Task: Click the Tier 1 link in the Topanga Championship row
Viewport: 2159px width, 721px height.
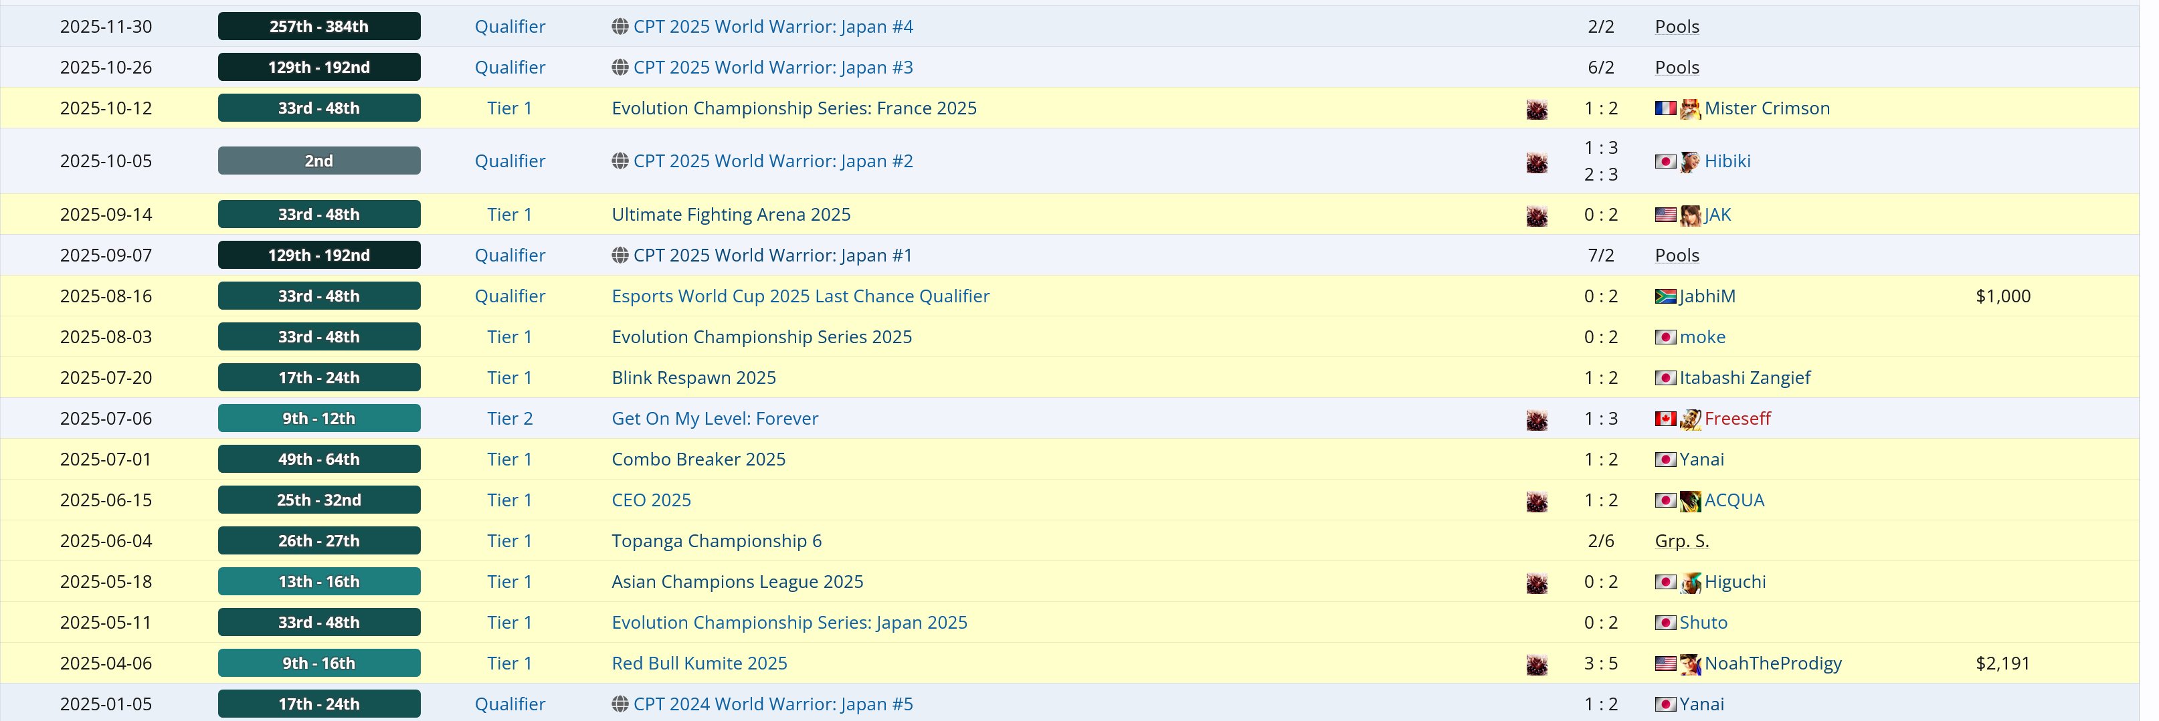Action: [x=510, y=541]
